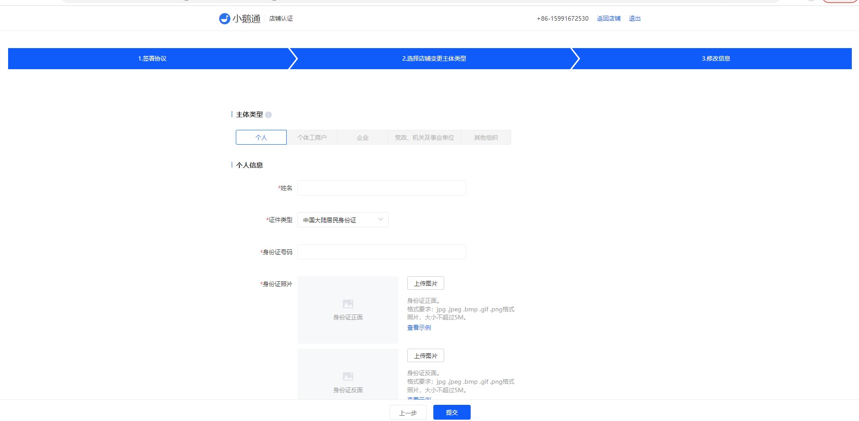Click the info icon beside 主体类型
The image size is (859, 421).
coord(269,115)
